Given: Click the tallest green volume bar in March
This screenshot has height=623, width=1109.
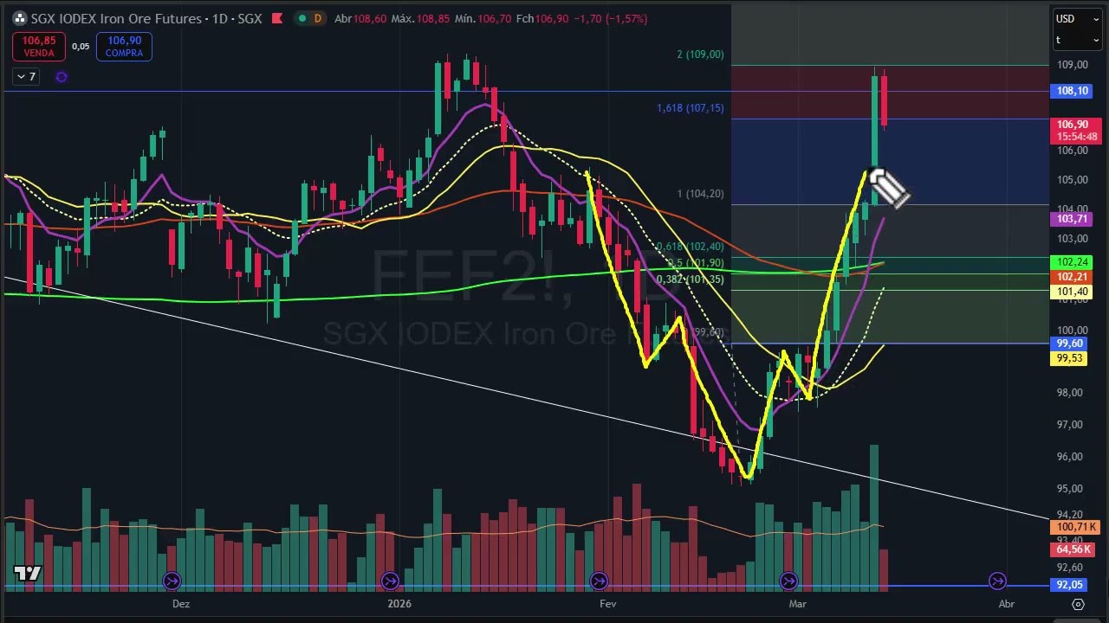Looking at the screenshot, I should (x=874, y=517).
